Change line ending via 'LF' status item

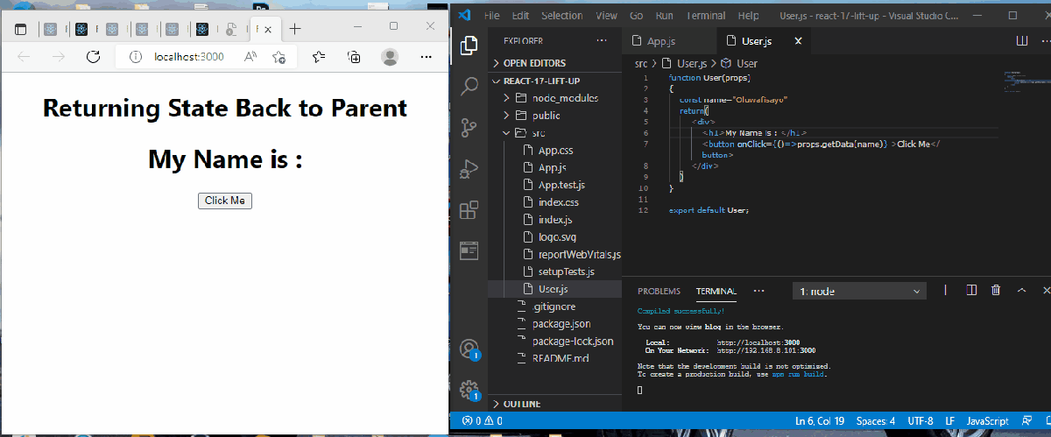(x=949, y=421)
